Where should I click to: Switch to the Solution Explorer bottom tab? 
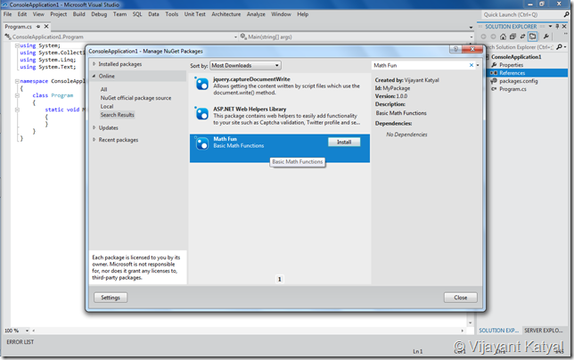[x=498, y=331]
